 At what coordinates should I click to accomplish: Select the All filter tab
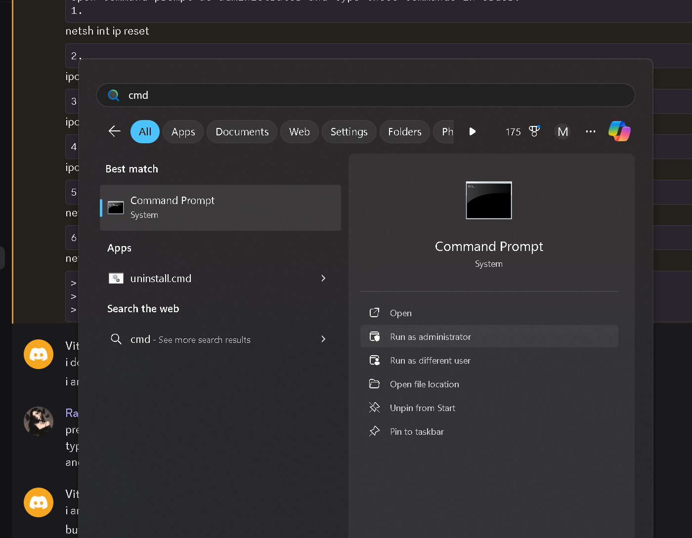point(145,132)
